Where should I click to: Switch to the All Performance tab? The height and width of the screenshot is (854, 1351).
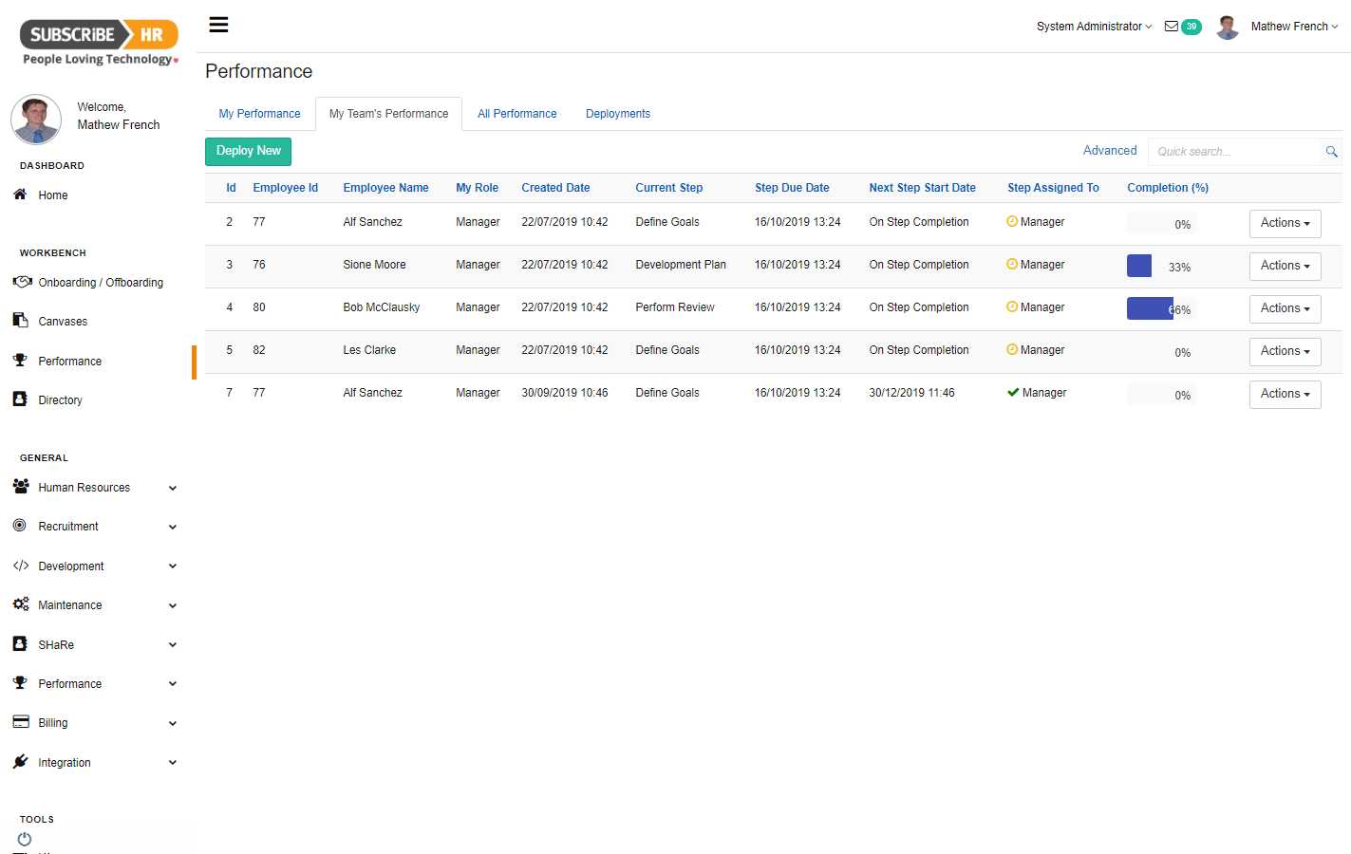tap(516, 113)
